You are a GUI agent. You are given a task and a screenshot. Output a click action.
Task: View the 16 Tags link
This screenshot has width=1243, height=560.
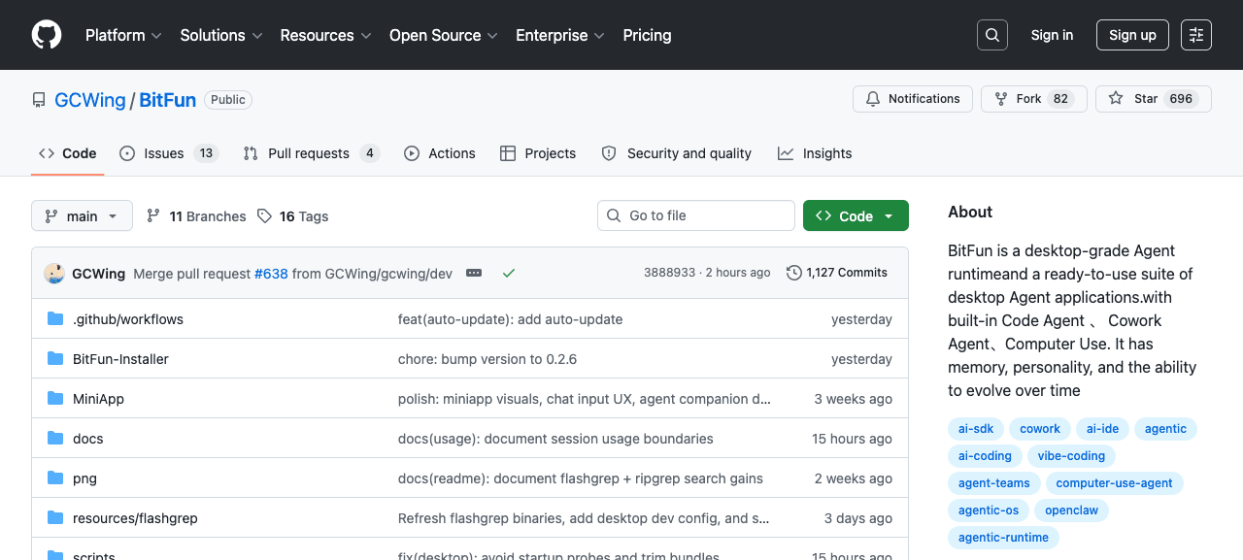(x=293, y=215)
